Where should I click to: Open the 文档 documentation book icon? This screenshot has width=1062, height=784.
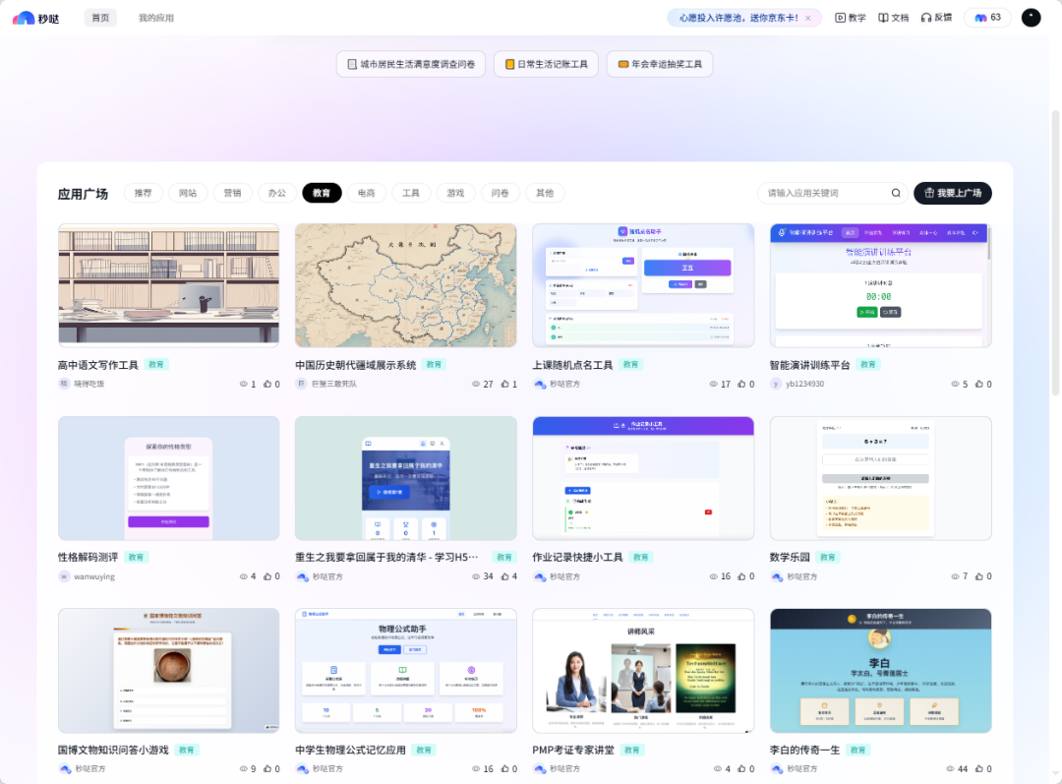(x=883, y=18)
